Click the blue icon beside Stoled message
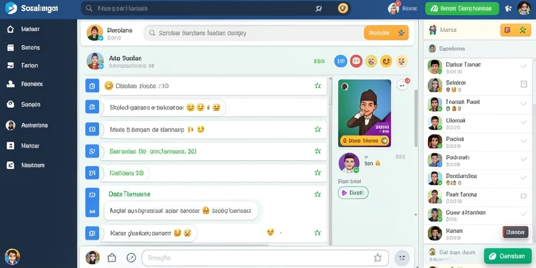Viewport: 536px width, 268px height. click(x=92, y=107)
